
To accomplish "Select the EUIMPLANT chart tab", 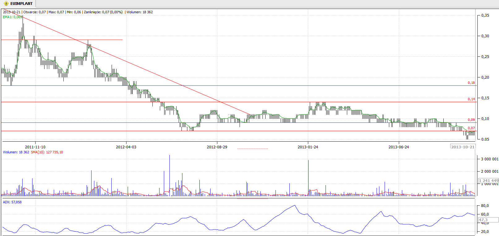I will [18, 4].
